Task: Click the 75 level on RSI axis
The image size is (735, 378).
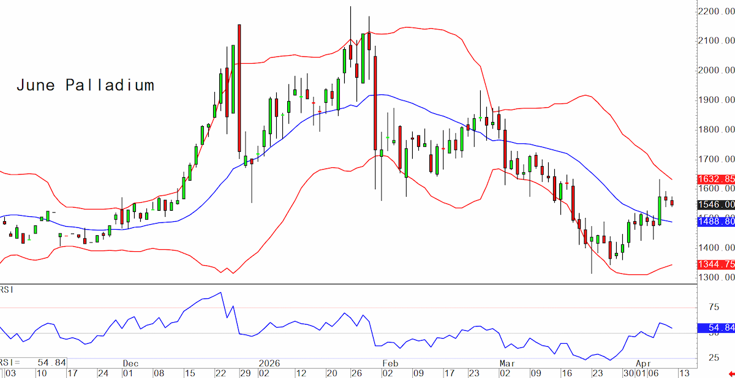Action: point(713,308)
